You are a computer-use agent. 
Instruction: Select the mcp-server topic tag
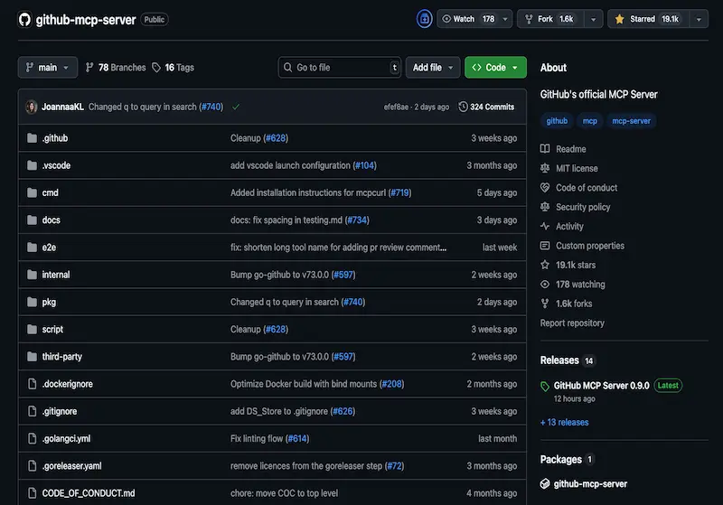point(631,121)
